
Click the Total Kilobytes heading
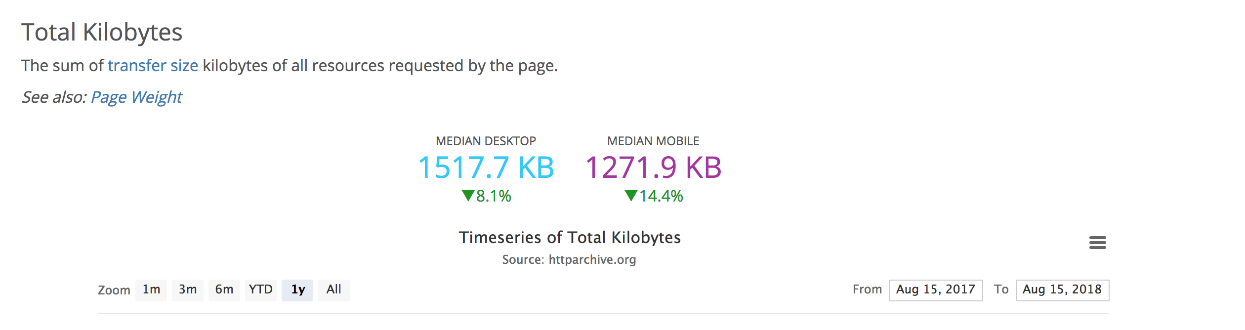(x=102, y=33)
